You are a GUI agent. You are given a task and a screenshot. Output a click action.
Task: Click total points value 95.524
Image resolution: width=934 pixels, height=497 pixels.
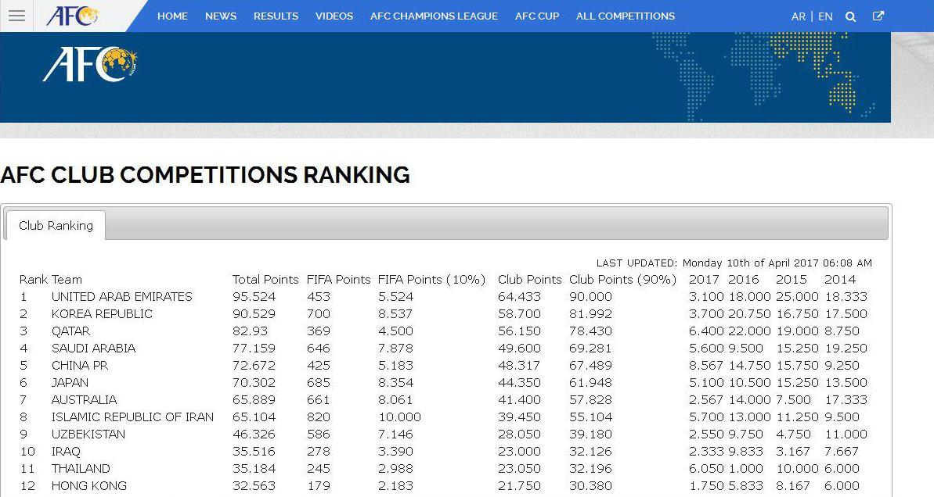[x=254, y=297]
